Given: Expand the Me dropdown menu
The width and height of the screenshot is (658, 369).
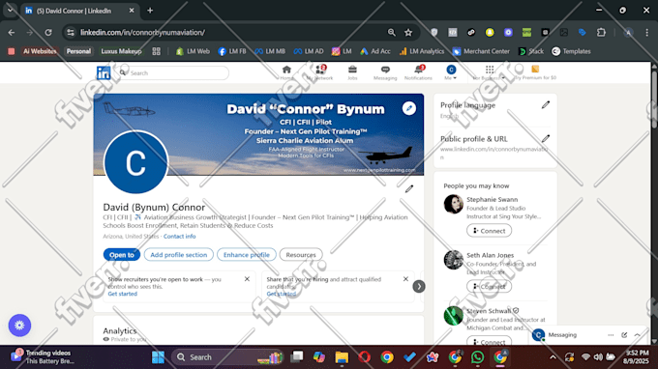Looking at the screenshot, I should click(451, 72).
